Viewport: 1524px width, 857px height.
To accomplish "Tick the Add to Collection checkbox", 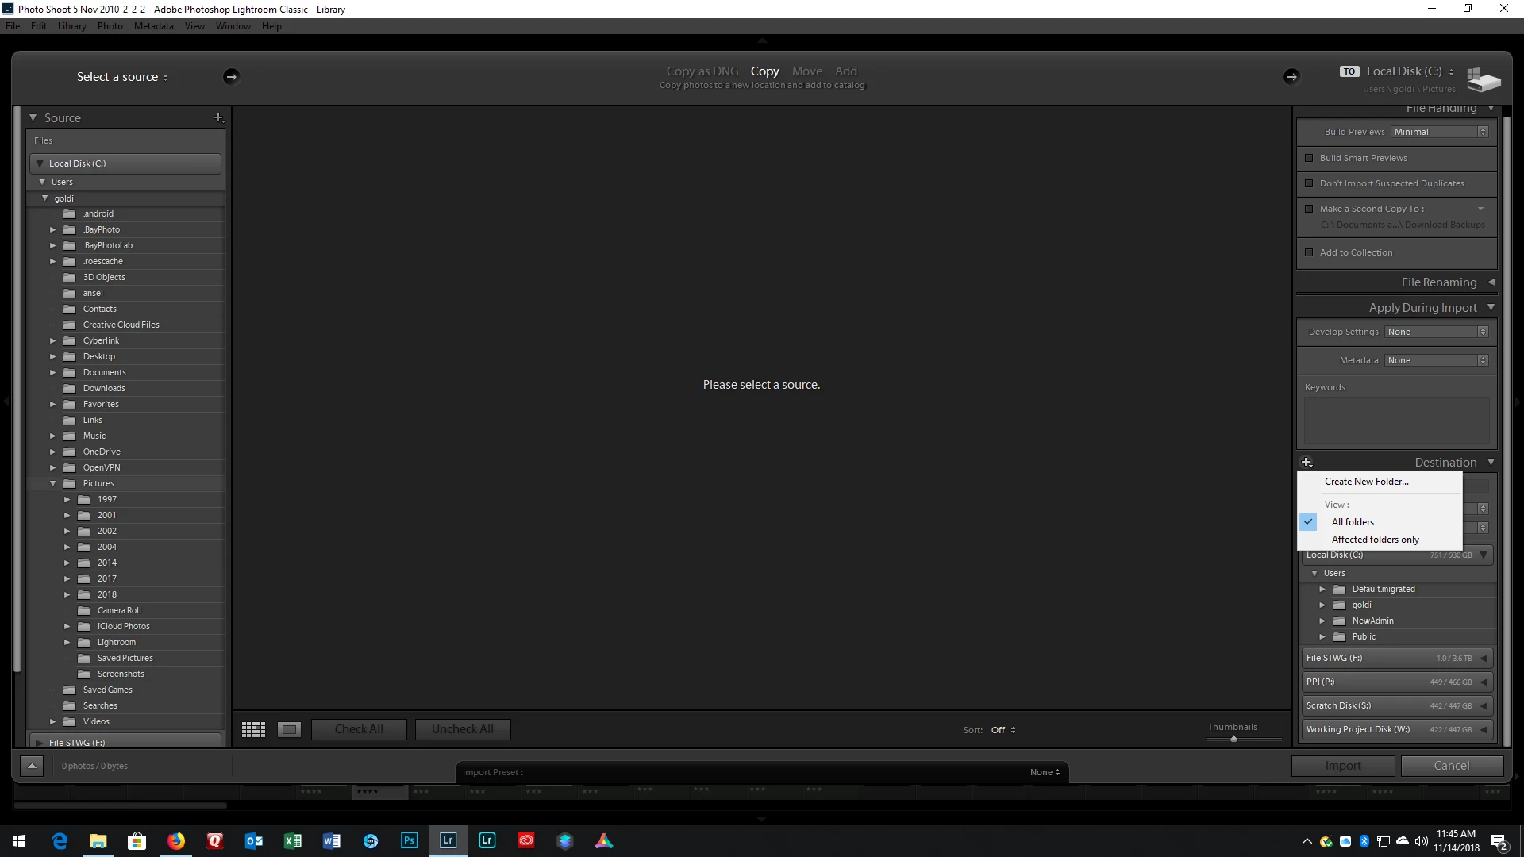I will (x=1309, y=252).
